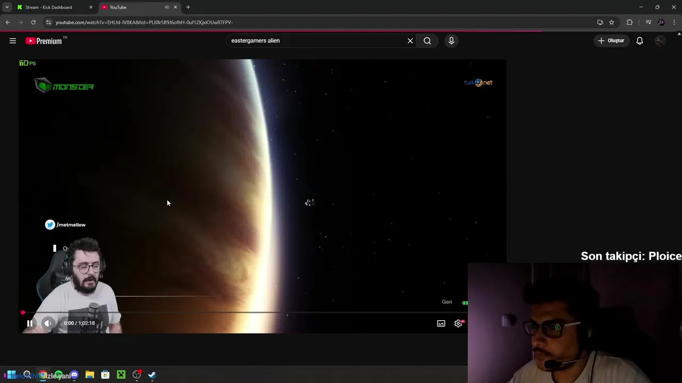
Task: Close the YouTube tab
Action: pos(175,7)
